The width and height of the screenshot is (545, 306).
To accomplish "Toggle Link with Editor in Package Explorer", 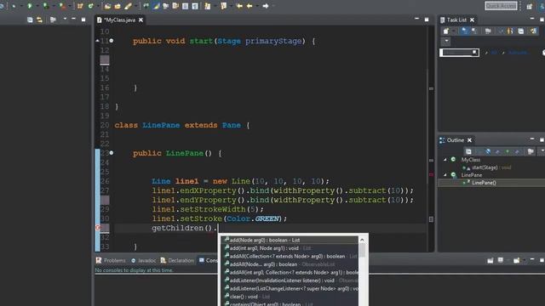I will 40,20.
